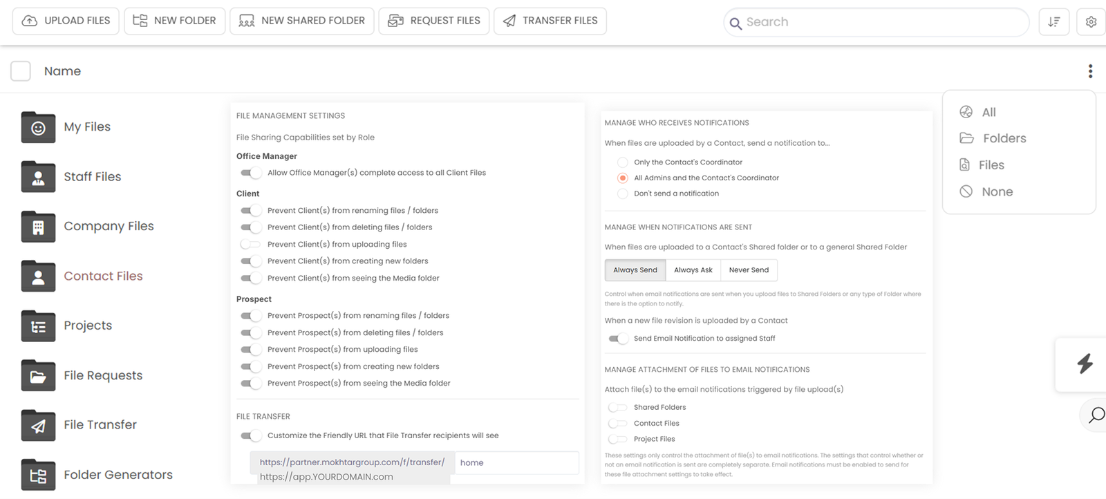This screenshot has width=1106, height=499.
Task: Click the Upload Files button
Action: [x=66, y=21]
